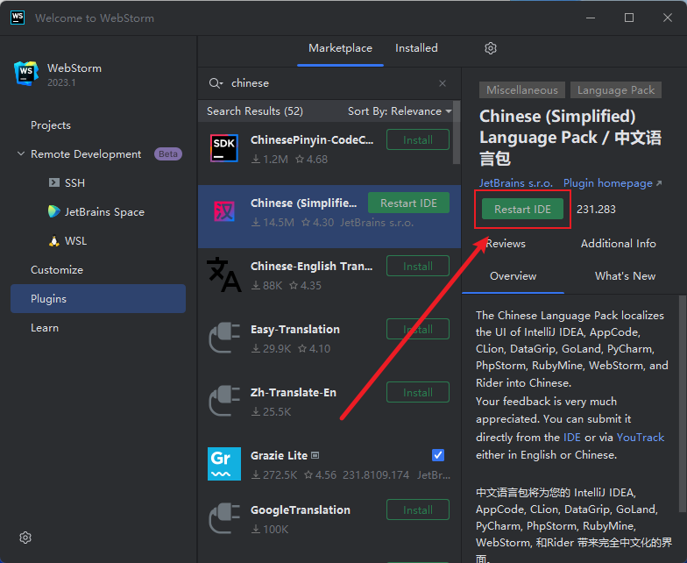
Task: Click the Chinese Simplified pack icon
Action: 224,211
